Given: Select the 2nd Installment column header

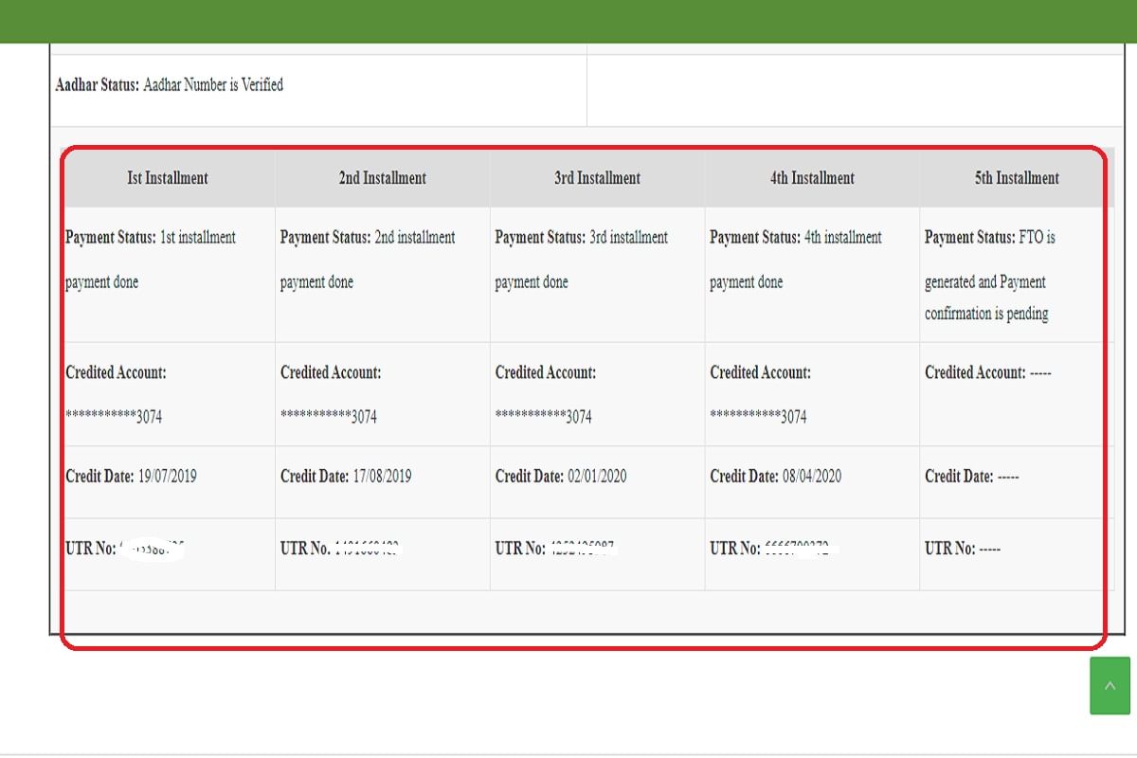Looking at the screenshot, I should [x=382, y=178].
